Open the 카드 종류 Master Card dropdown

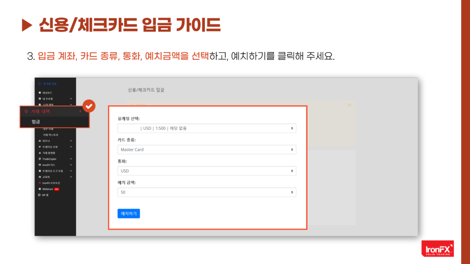[207, 150]
